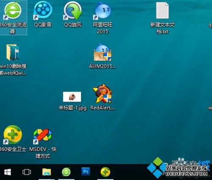The height and width of the screenshot is (180, 212).
Task: Launch the QQ影音 desktop shortcut
Action: click(x=43, y=11)
